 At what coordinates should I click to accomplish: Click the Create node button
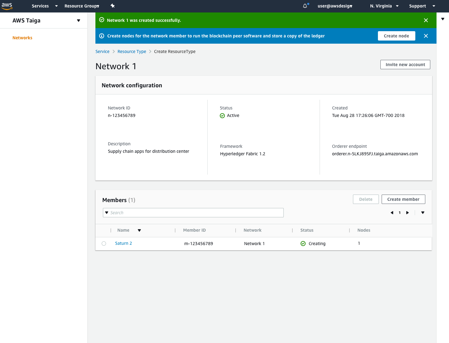coord(396,36)
